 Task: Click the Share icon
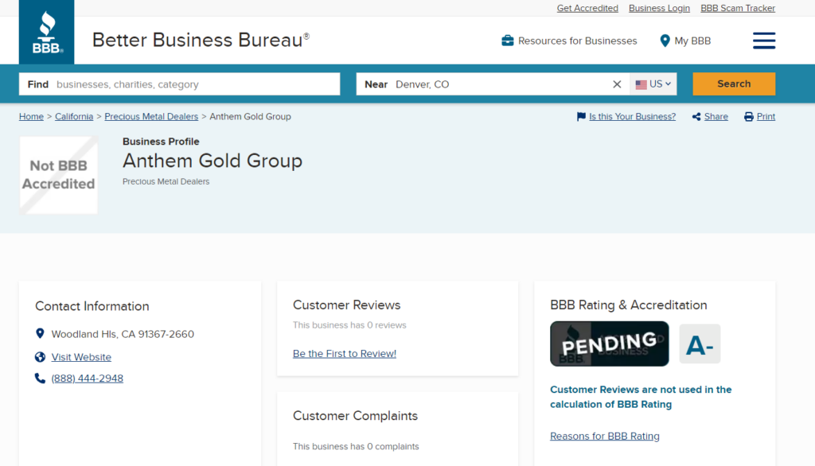click(696, 116)
